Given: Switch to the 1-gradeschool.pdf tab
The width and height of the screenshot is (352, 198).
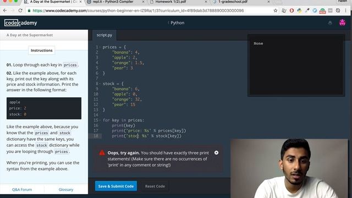Looking at the screenshot, I should pyautogui.click(x=233, y=2).
